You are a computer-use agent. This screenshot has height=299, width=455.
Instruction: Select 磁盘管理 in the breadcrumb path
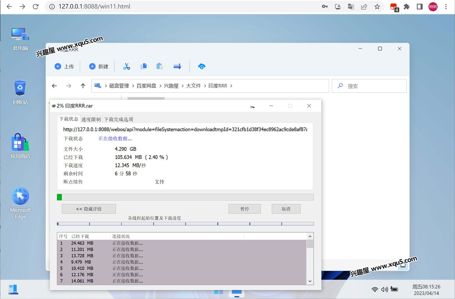coord(119,86)
